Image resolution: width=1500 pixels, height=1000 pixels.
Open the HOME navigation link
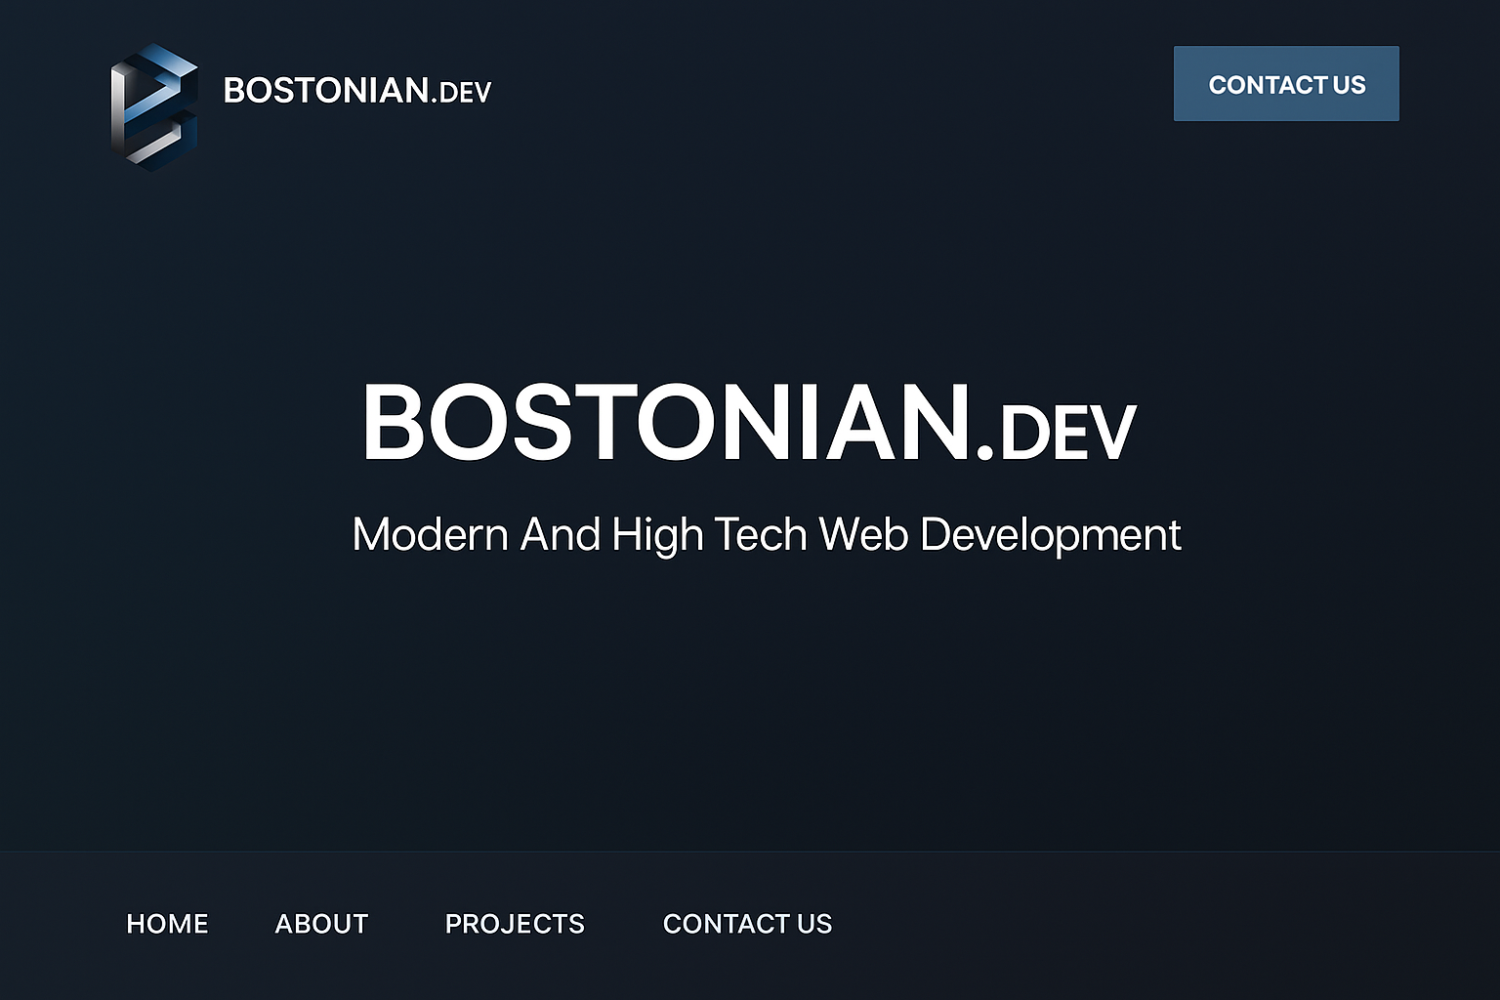pos(167,924)
